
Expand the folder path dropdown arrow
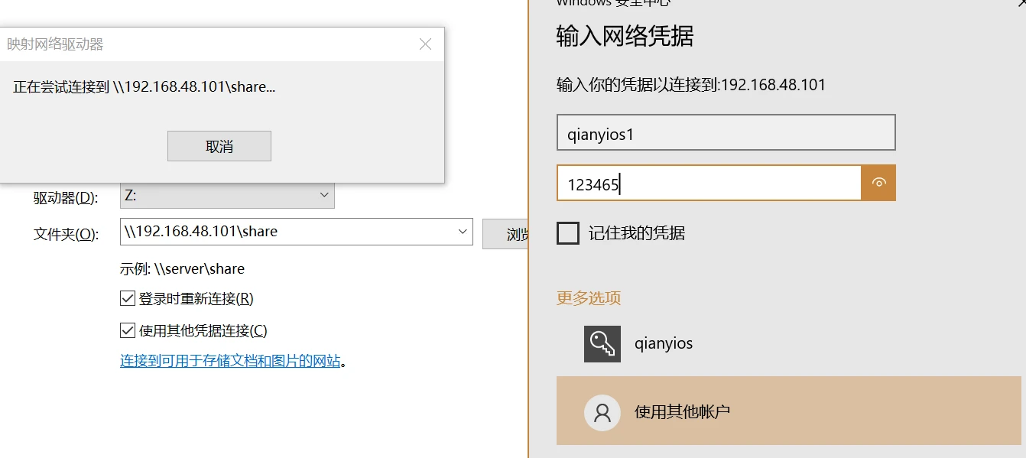(x=462, y=232)
